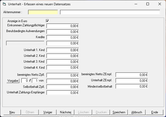
Task: Click the bereinigtes Netto ZEmpf. field
Action: pyautogui.click(x=132, y=75)
